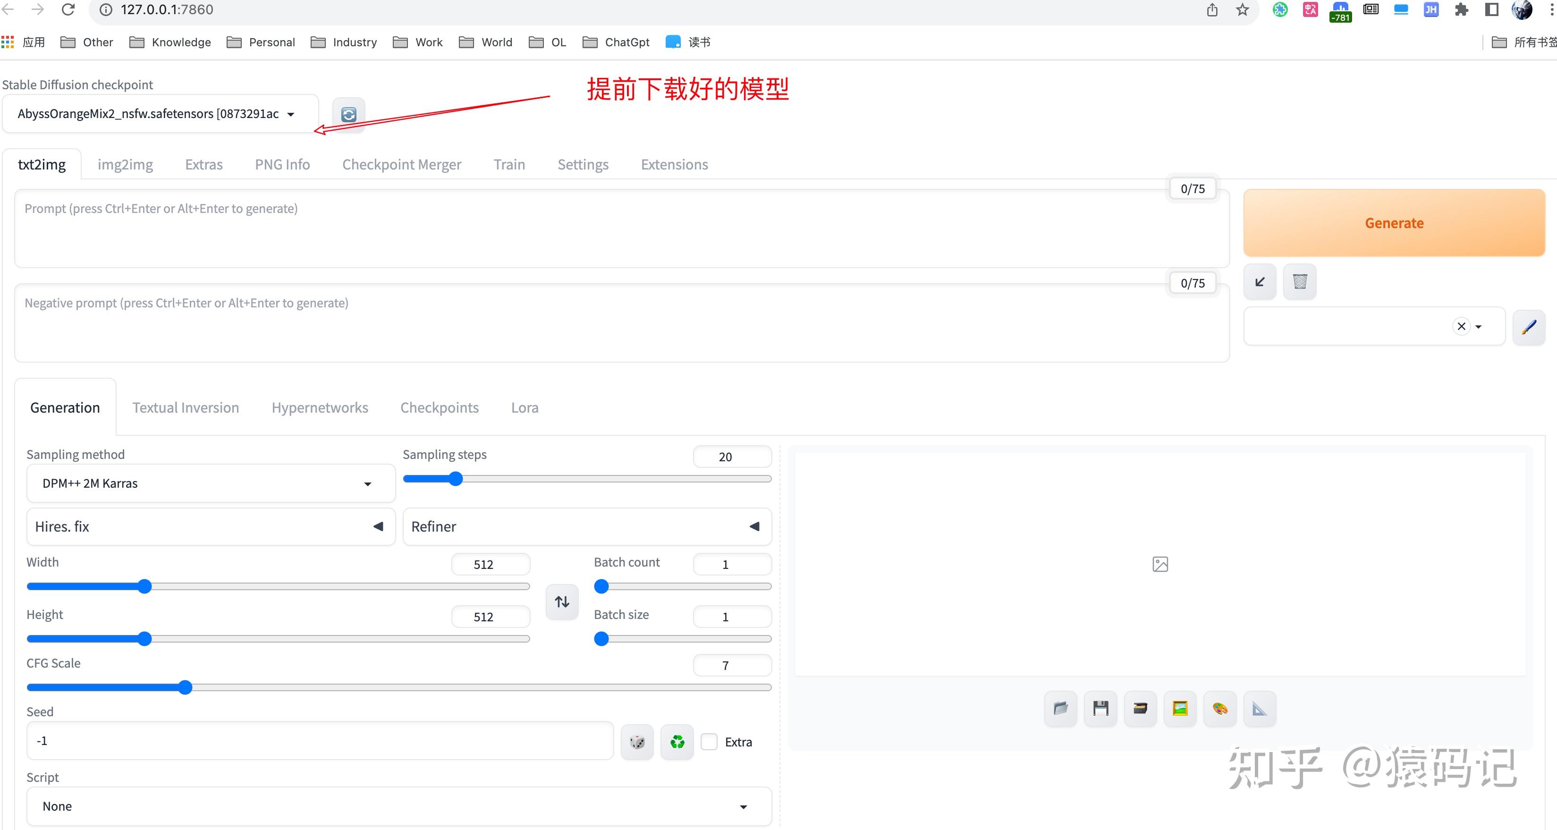The width and height of the screenshot is (1557, 830).
Task: Randomize the seed with the dice icon
Action: point(637,742)
